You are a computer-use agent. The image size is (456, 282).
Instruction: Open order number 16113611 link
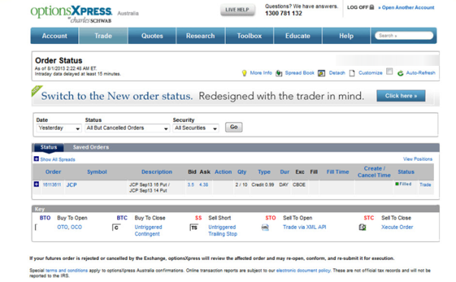point(52,184)
